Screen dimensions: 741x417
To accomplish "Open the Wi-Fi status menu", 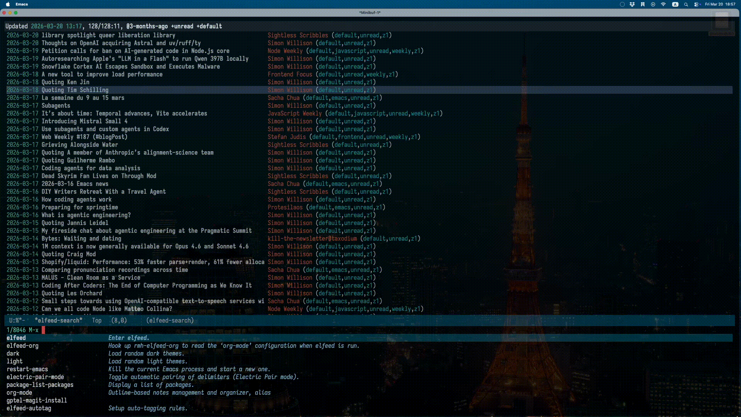I will [663, 4].
